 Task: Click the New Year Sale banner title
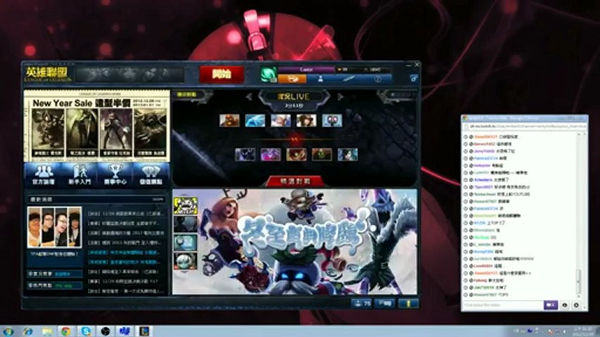[81, 103]
